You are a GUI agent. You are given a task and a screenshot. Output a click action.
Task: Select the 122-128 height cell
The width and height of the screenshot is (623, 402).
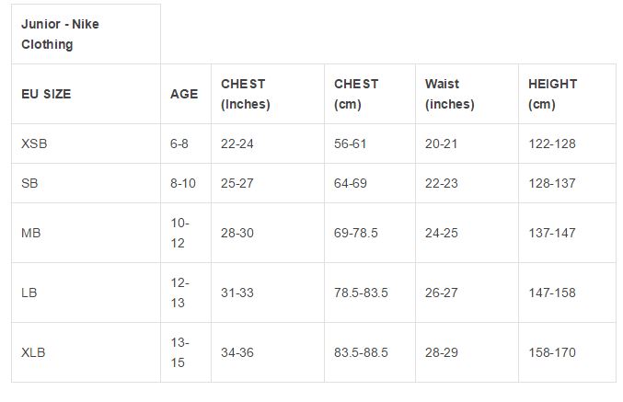[x=568, y=144]
